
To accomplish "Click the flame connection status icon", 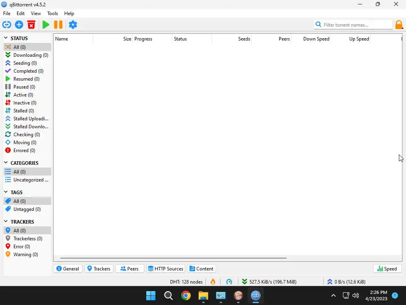I will [x=213, y=282].
